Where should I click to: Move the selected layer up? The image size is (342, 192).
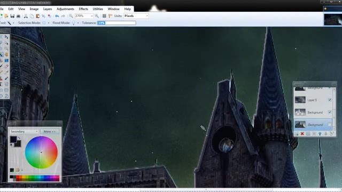pyautogui.click(x=320, y=134)
